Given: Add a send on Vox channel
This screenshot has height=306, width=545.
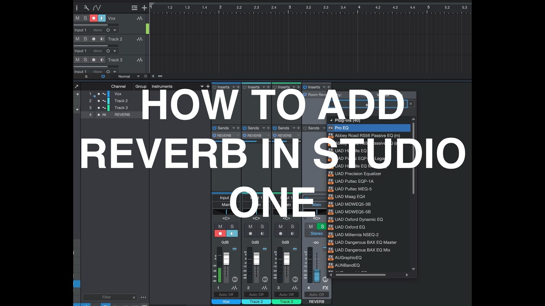Looking at the screenshot, I should [x=238, y=128].
